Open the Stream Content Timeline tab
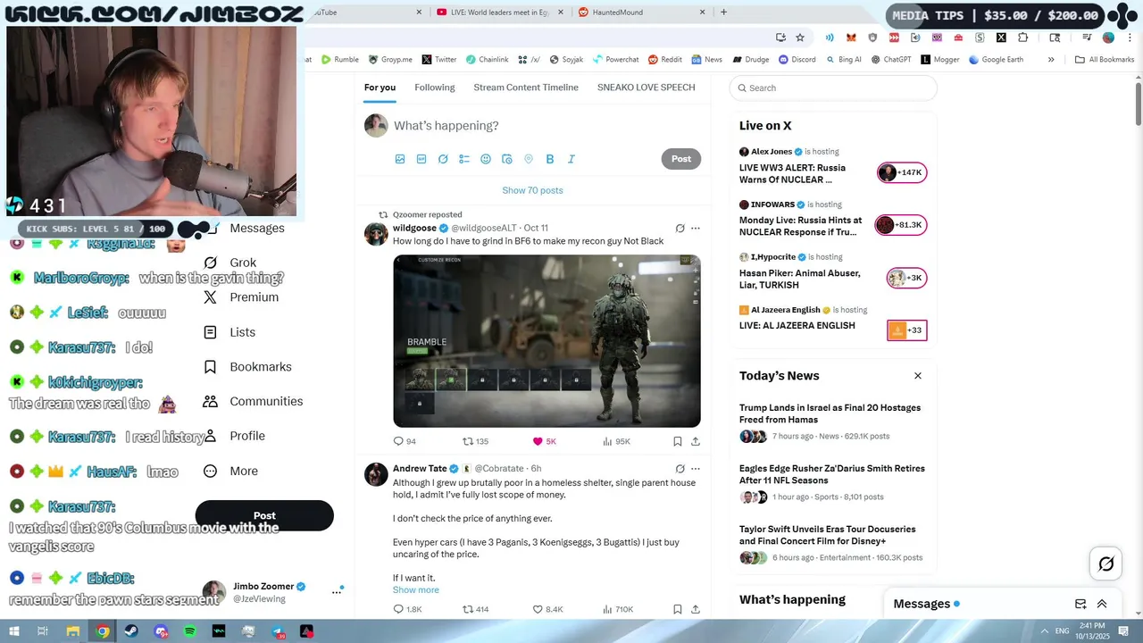 tap(526, 88)
